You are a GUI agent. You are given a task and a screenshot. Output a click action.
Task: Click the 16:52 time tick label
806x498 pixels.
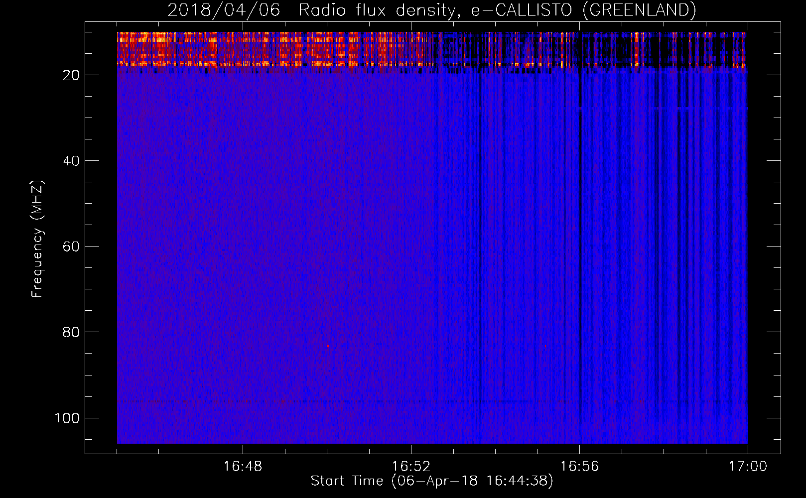tap(411, 467)
